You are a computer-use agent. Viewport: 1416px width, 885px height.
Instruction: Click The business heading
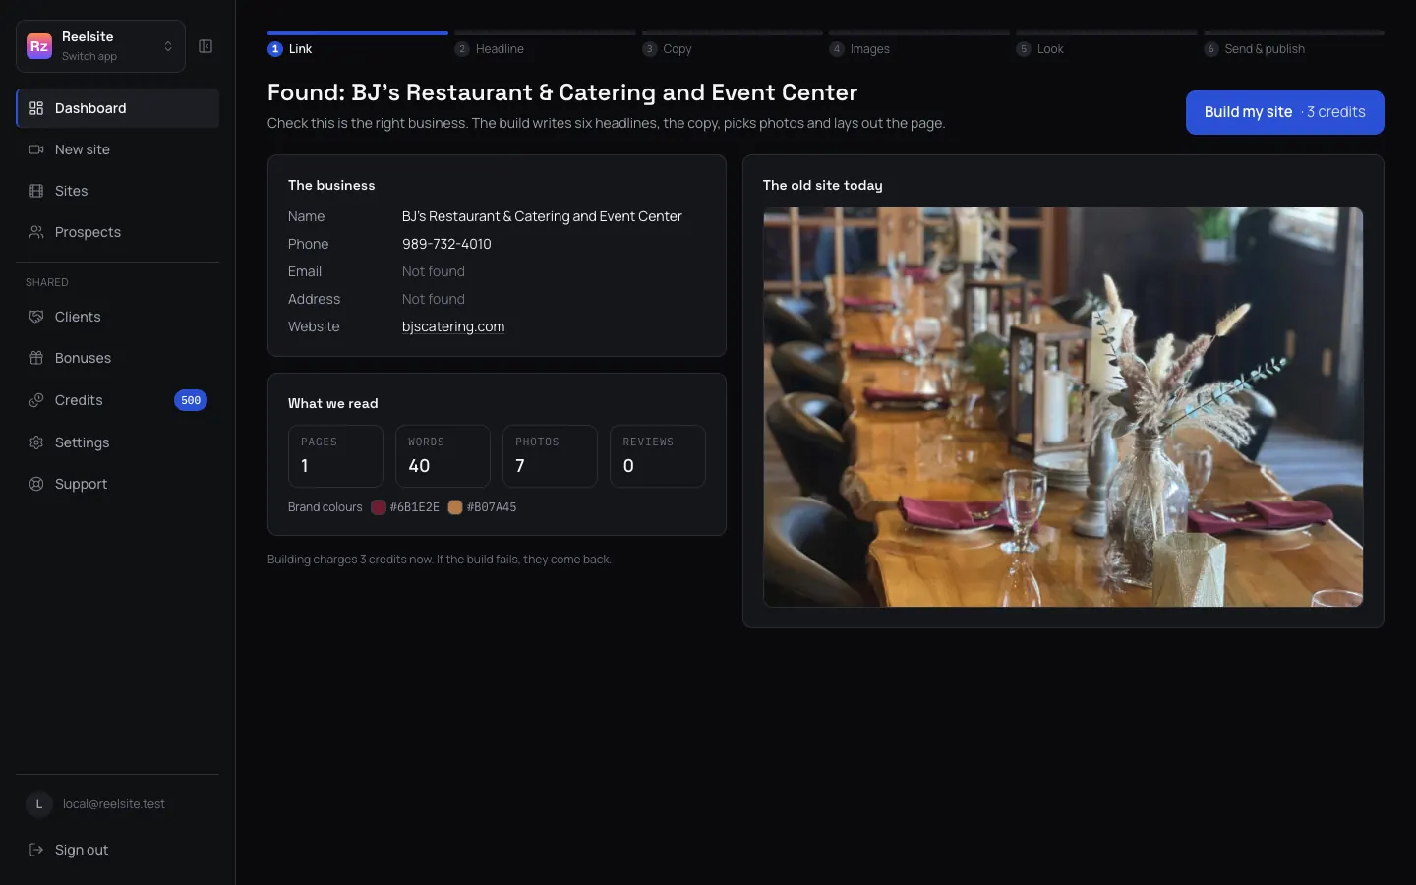pyautogui.click(x=331, y=185)
